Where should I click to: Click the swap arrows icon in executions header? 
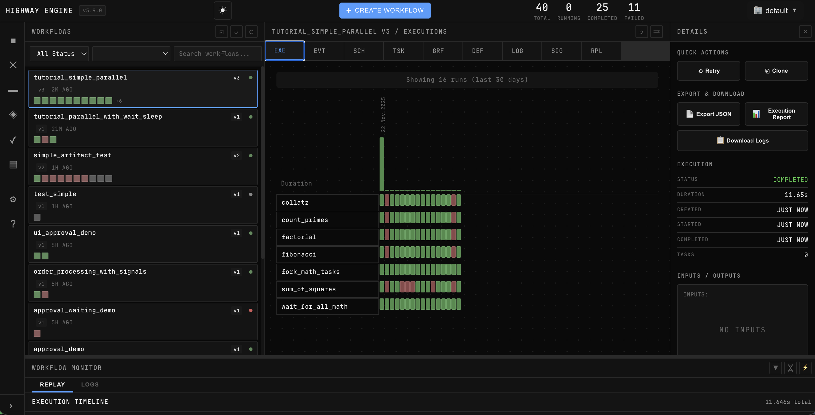(657, 32)
